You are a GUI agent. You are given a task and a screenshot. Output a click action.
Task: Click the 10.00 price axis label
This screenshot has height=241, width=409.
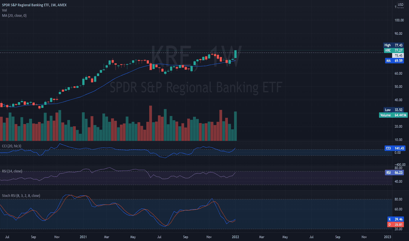(x=399, y=140)
